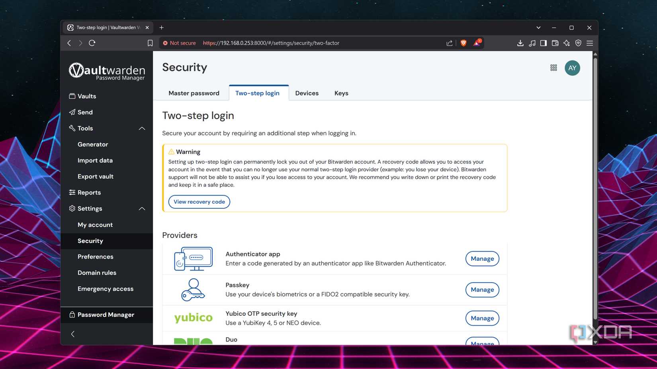Image resolution: width=657 pixels, height=369 pixels.
Task: Click the browser forward arrow
Action: click(x=80, y=43)
